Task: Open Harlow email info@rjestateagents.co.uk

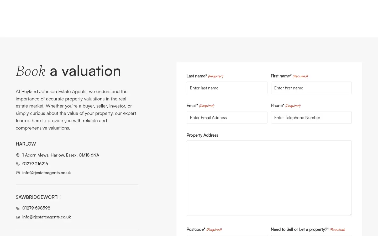Action: pos(46,173)
